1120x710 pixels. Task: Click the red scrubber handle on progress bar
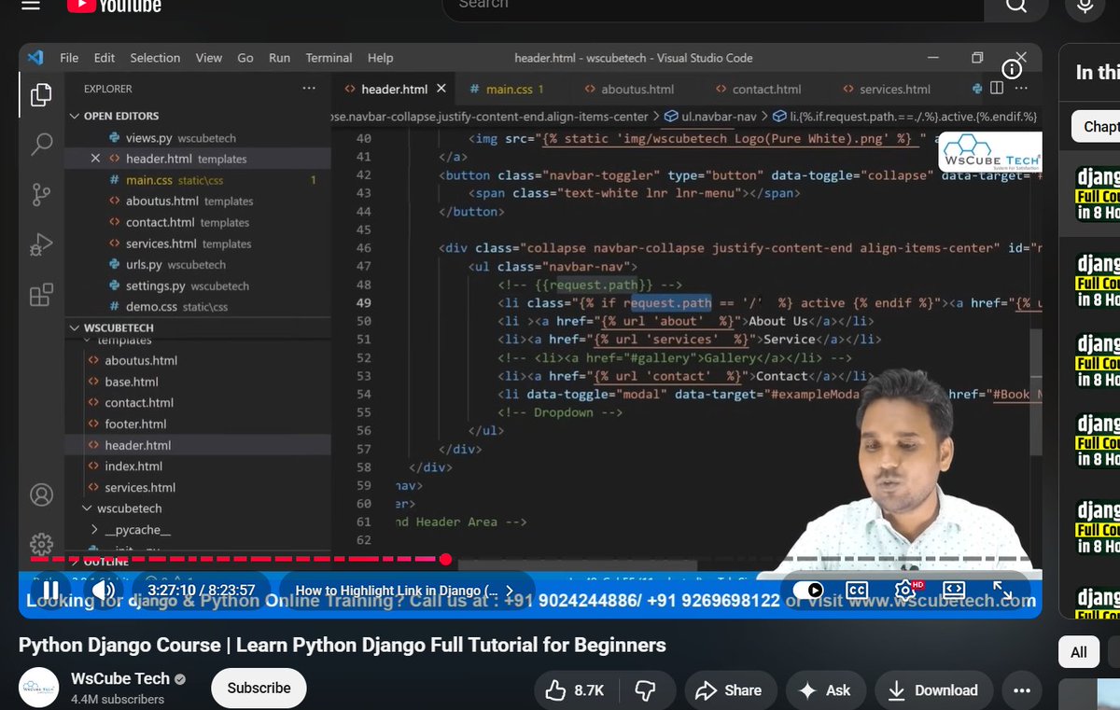tap(445, 560)
